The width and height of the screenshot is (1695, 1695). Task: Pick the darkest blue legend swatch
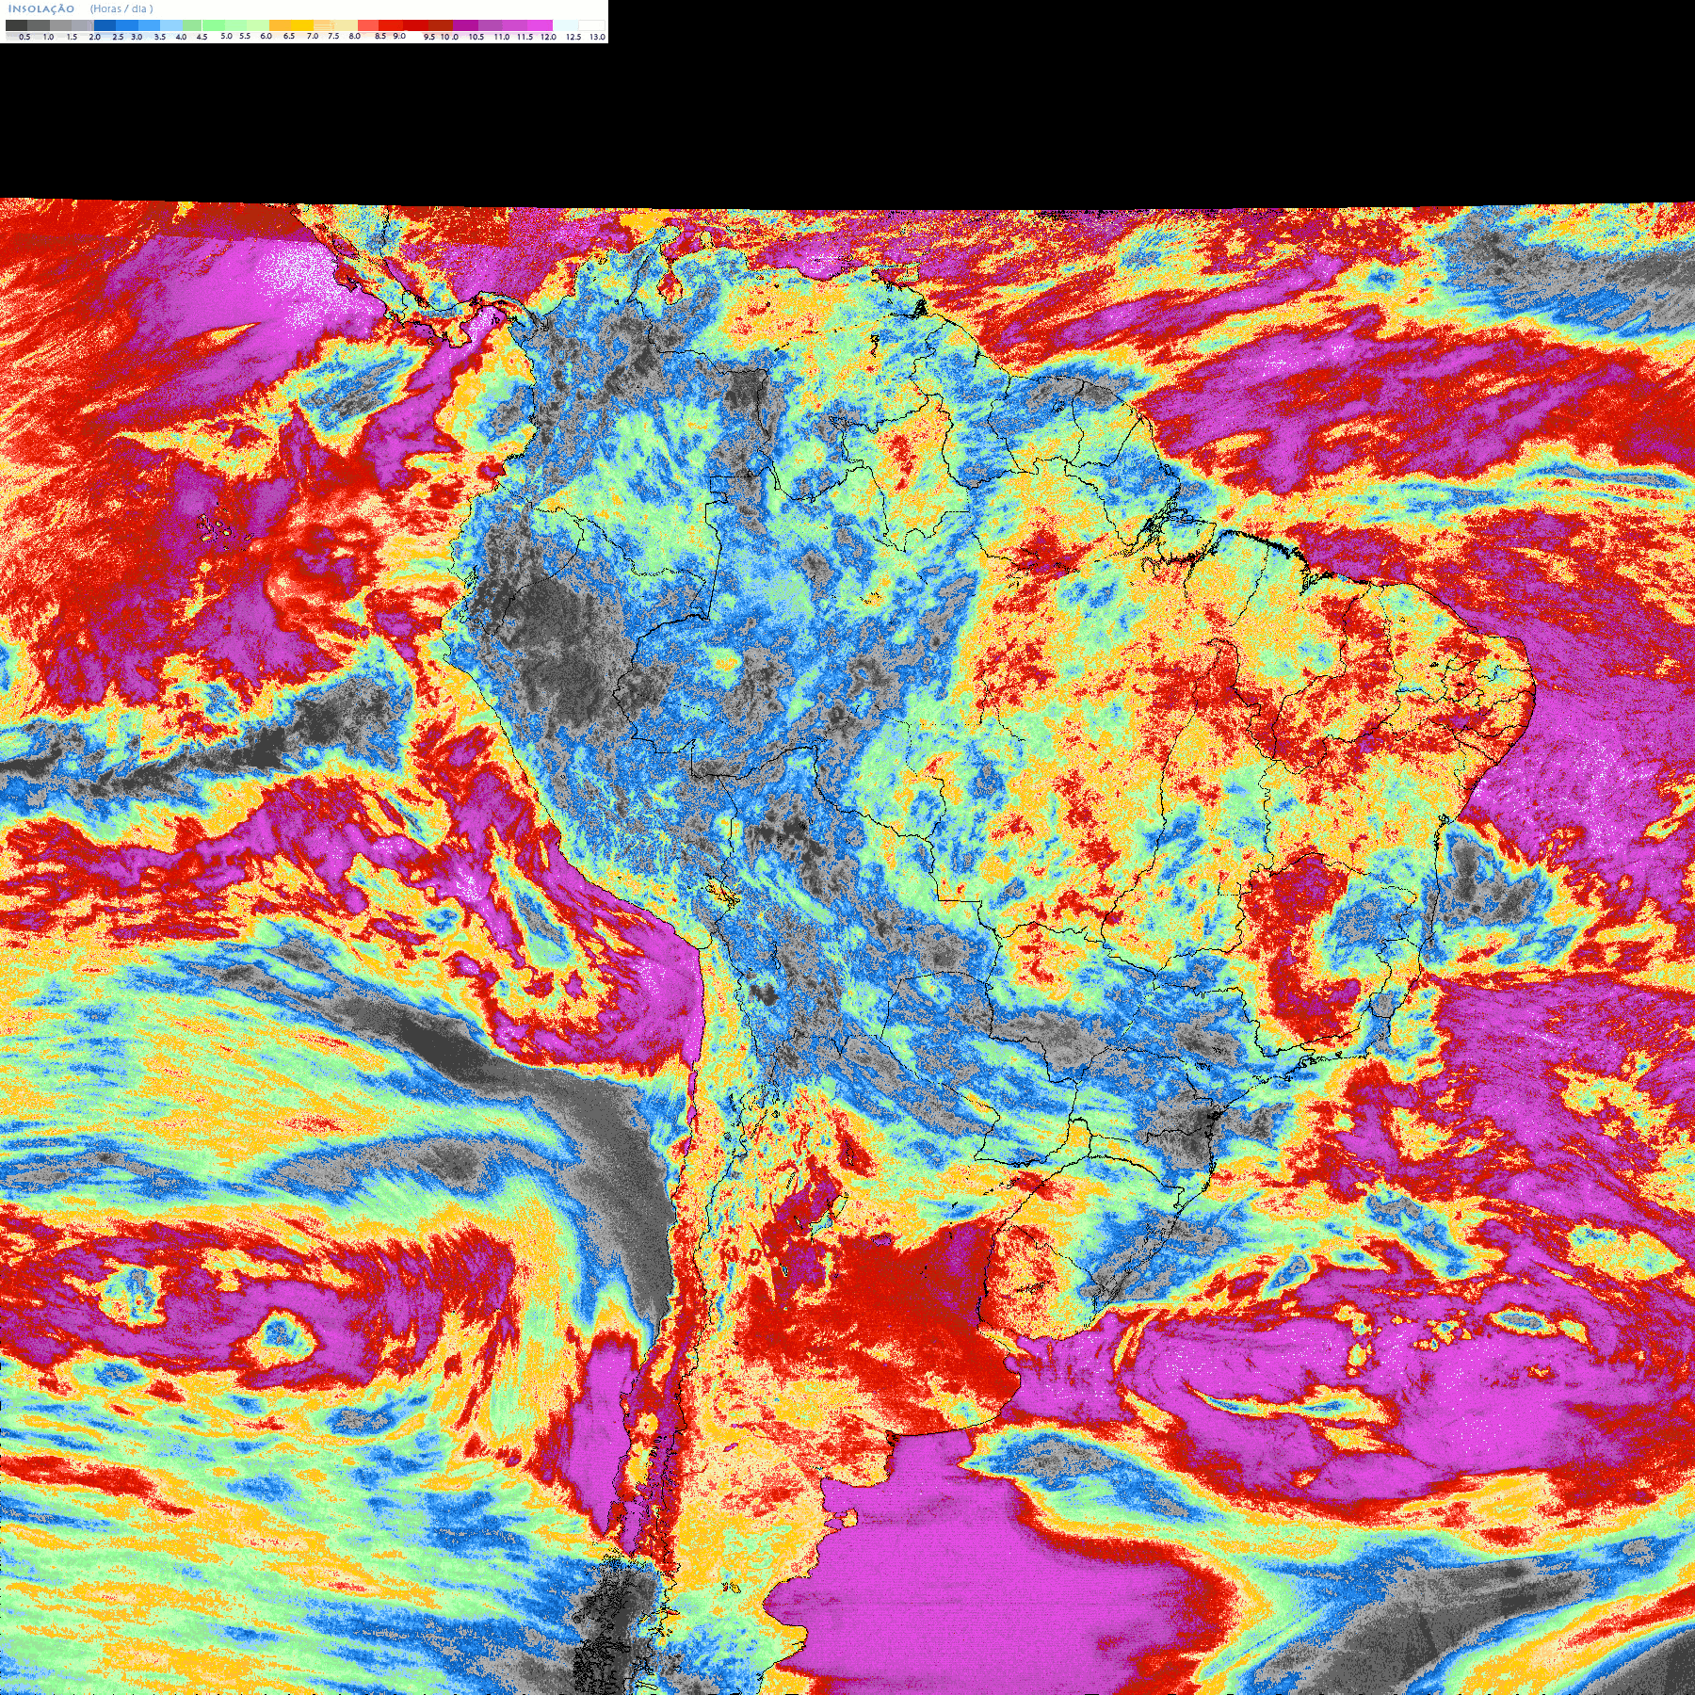(105, 25)
